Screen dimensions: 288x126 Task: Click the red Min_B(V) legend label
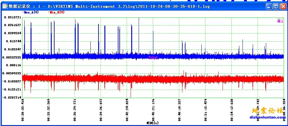56,12
